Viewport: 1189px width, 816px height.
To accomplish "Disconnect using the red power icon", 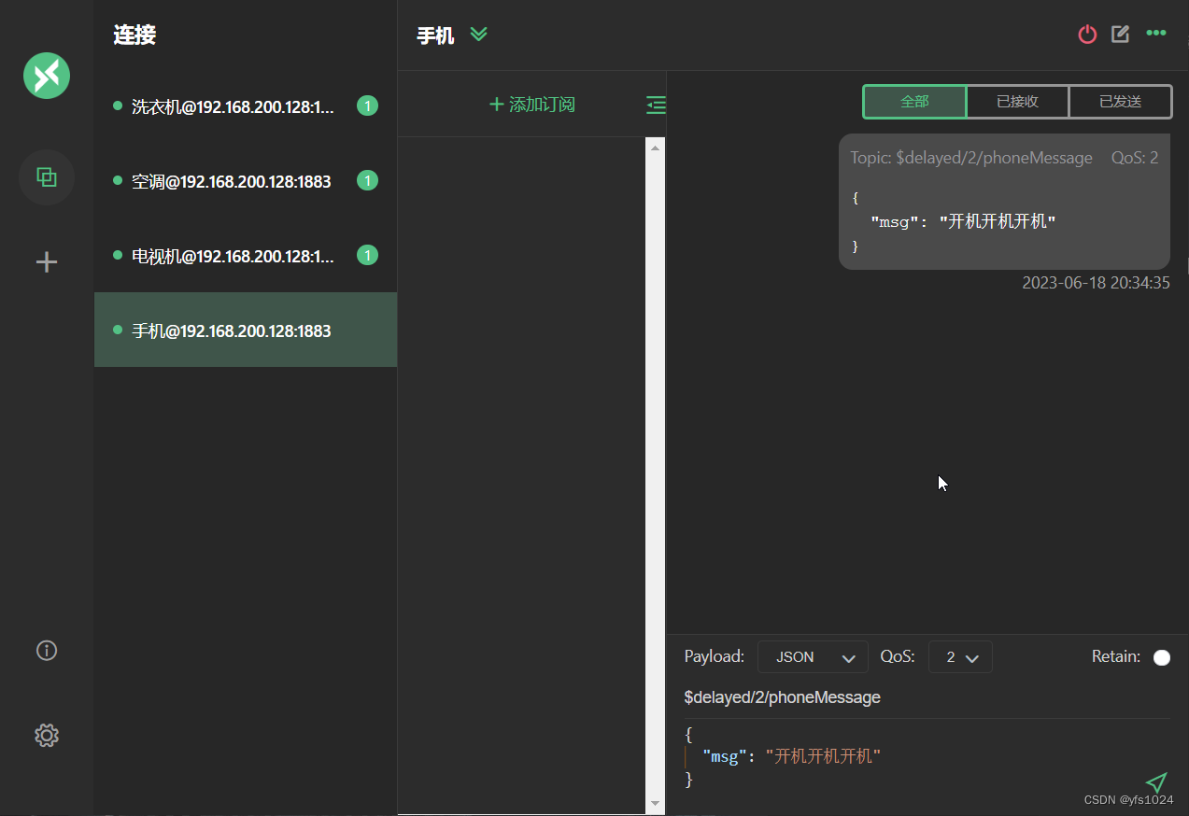I will click(1087, 35).
